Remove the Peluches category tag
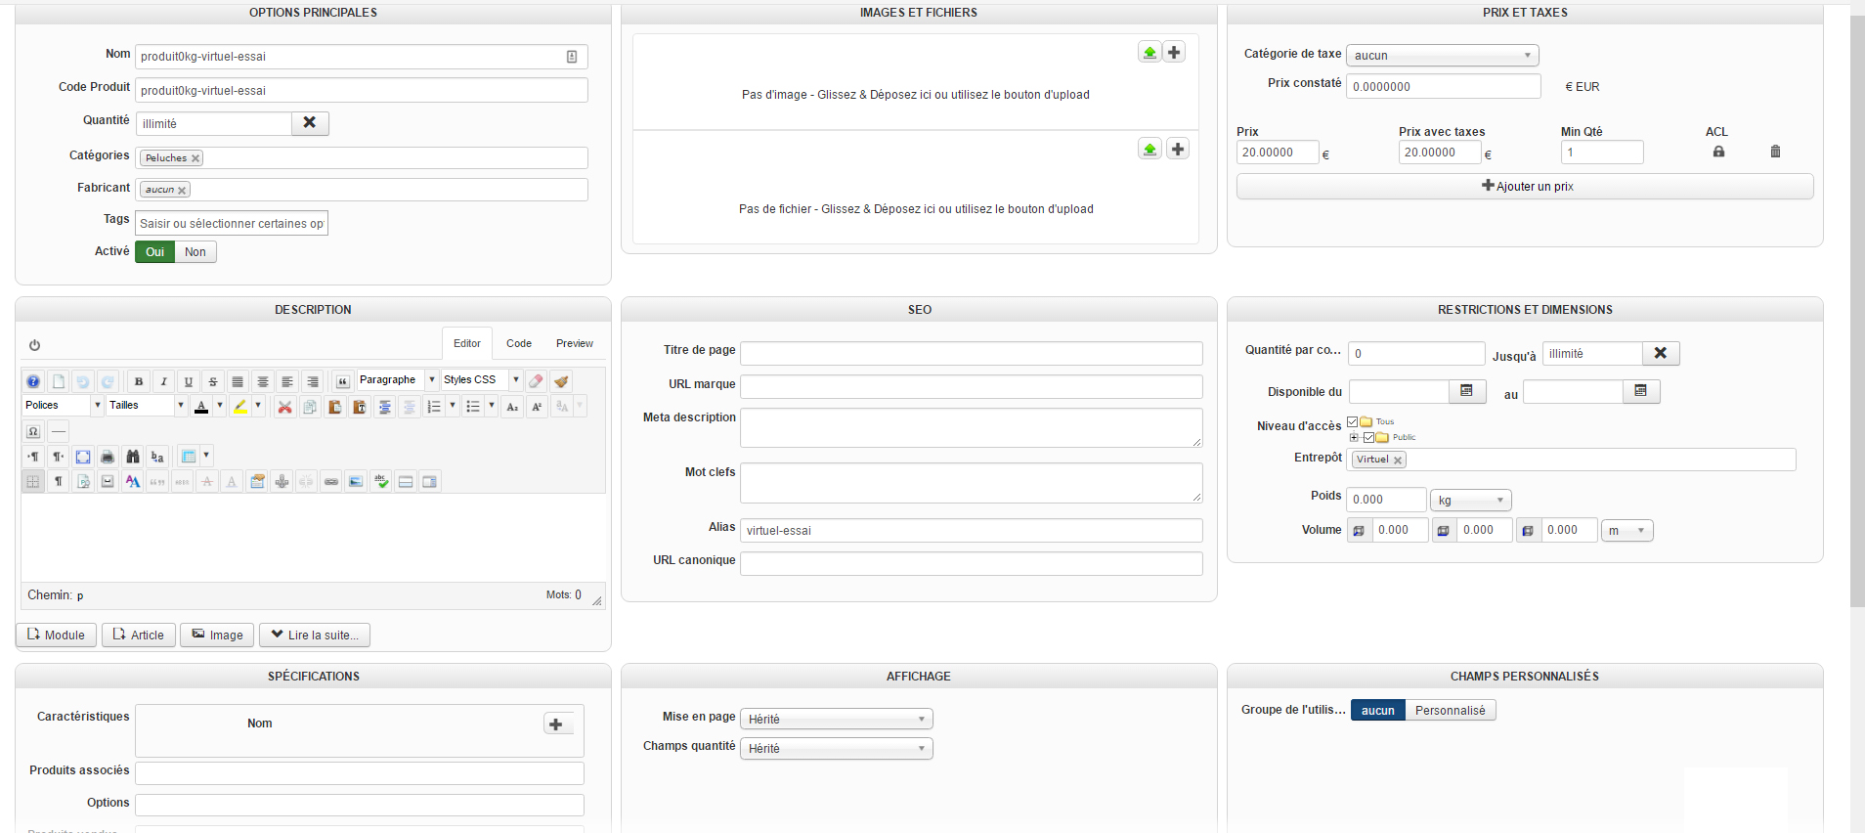 pos(195,158)
